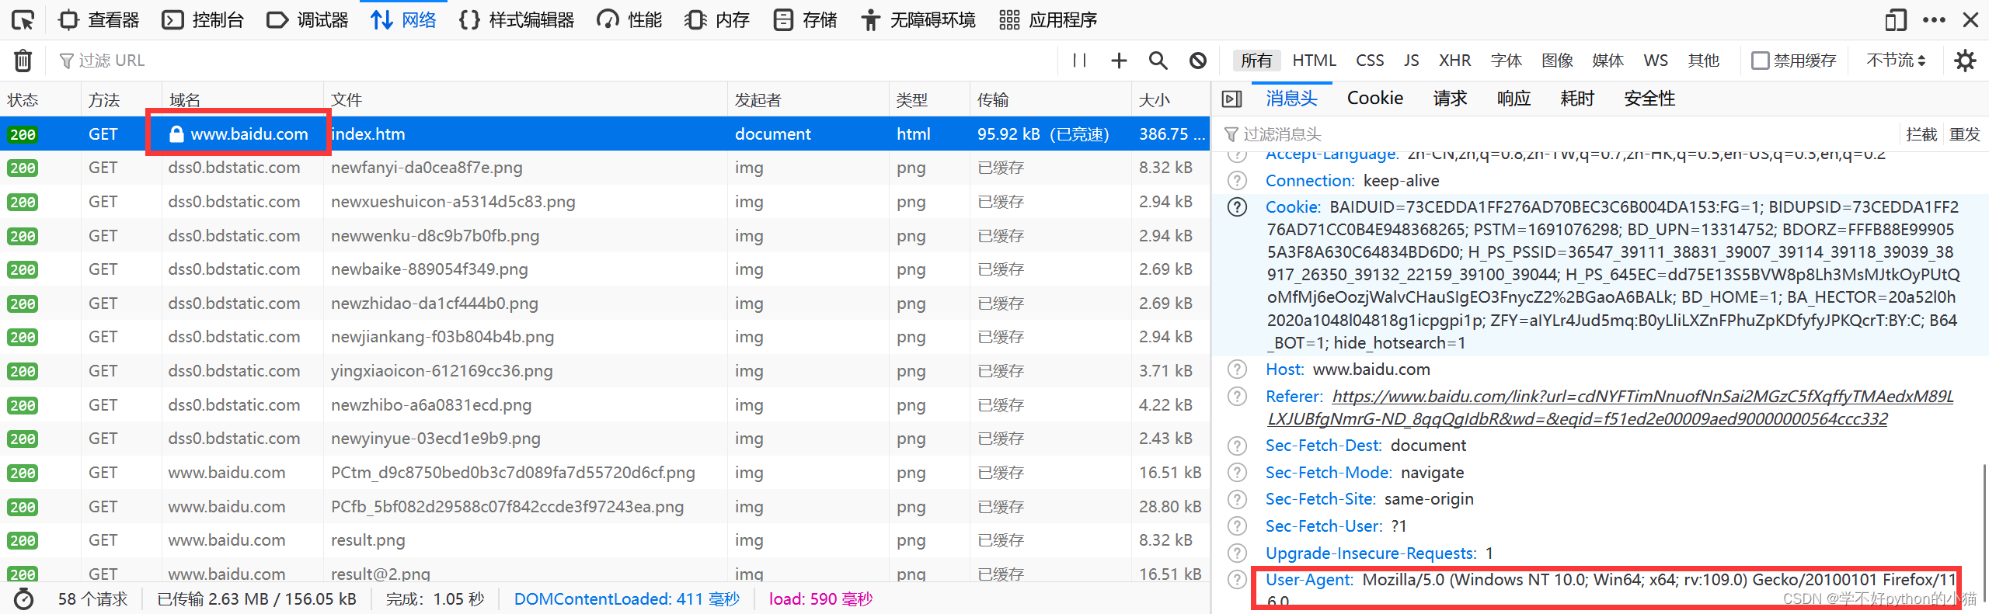Viewport: 1989px width, 614px height.
Task: Select the newfanyi-da0cea8f7e.png request
Action: [x=604, y=168]
